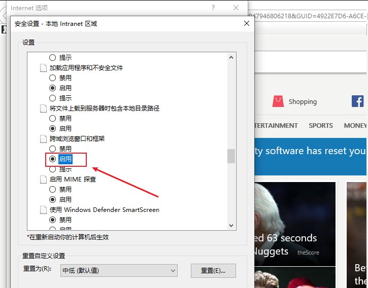Select 启用 under 加载应用程序和不安全文件
The width and height of the screenshot is (368, 288).
53,88
